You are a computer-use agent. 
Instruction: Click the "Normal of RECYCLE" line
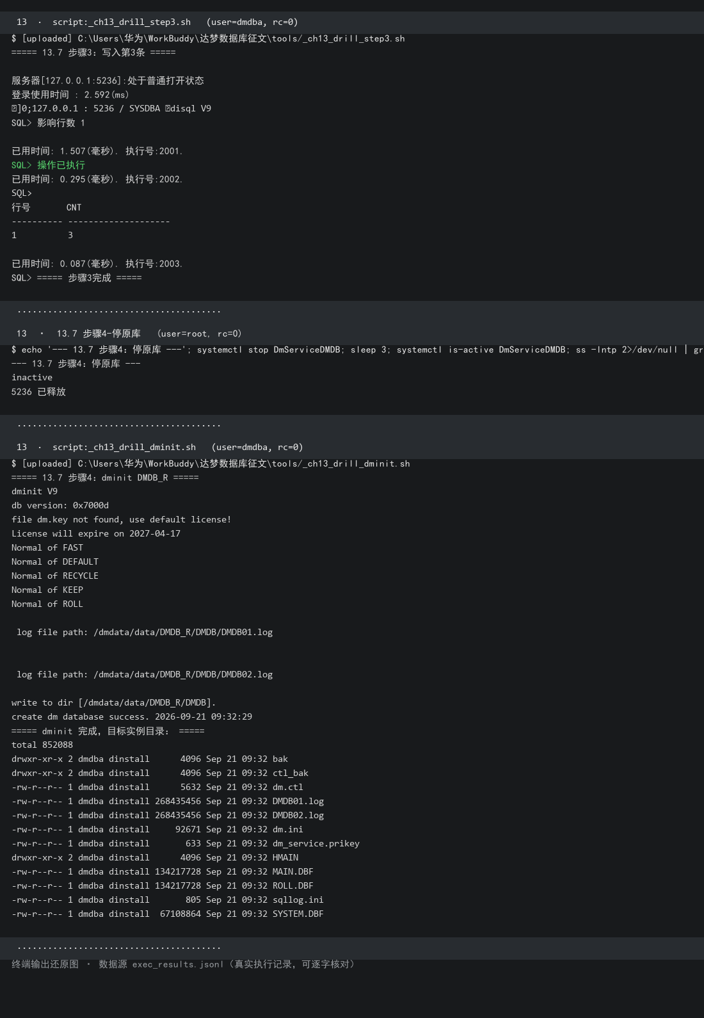click(x=55, y=576)
